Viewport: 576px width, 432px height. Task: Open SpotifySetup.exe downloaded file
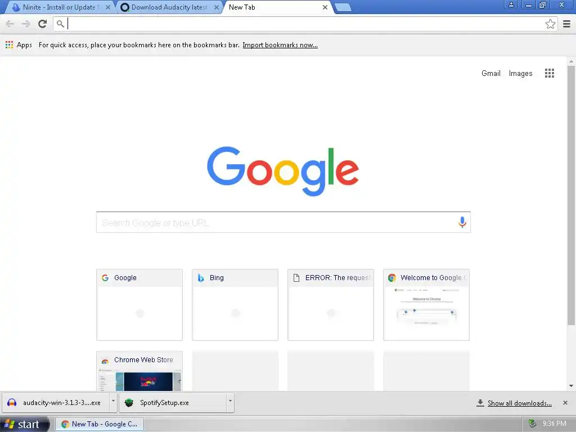(x=173, y=403)
